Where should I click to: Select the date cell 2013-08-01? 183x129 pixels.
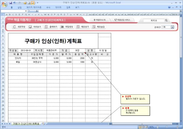point(26,50)
